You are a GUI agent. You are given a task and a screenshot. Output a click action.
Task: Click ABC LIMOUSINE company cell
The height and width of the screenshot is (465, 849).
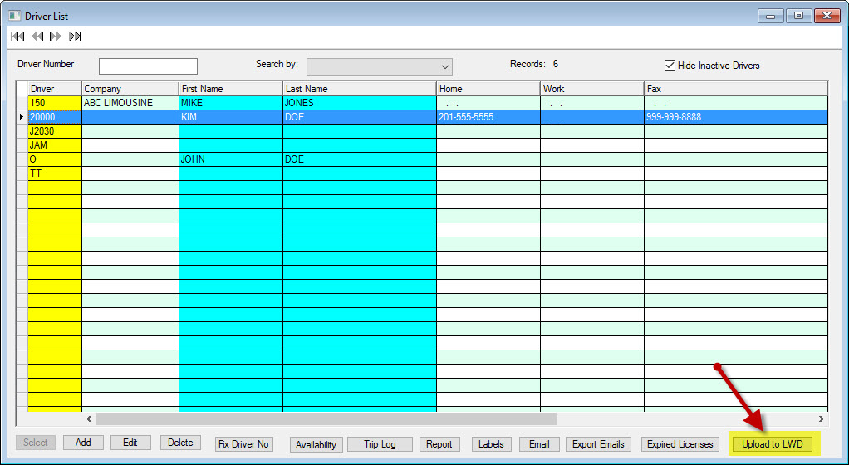pyautogui.click(x=130, y=103)
